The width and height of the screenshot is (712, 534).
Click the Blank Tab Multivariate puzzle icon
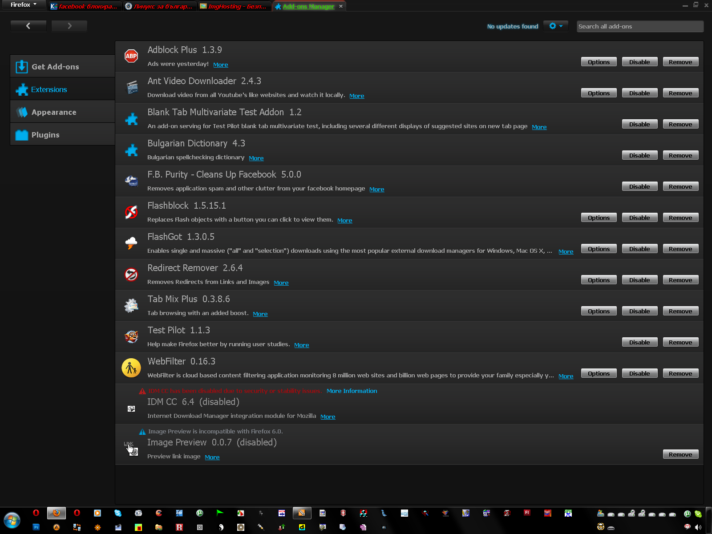click(131, 119)
